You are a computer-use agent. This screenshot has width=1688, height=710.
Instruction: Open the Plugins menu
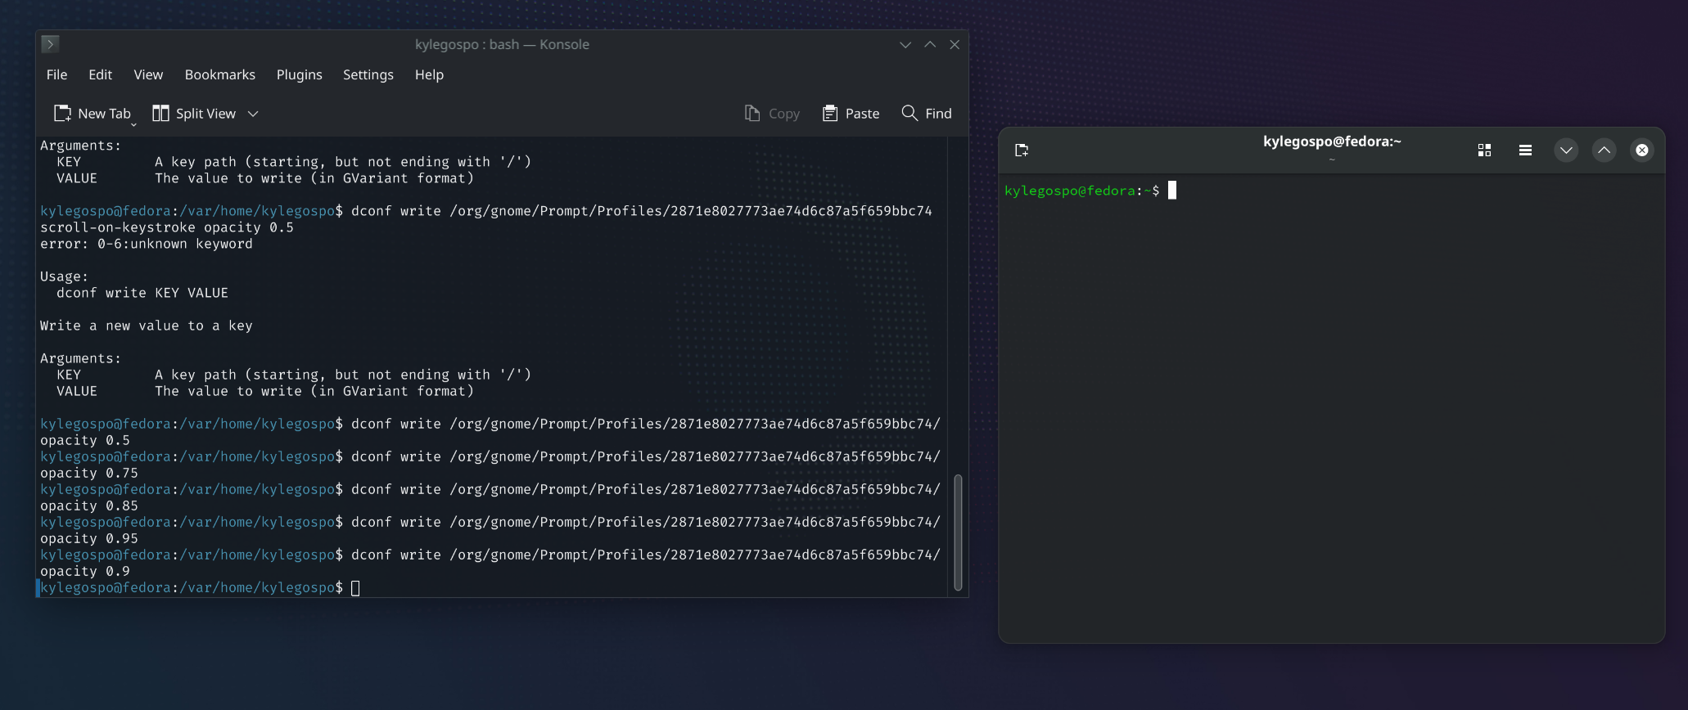click(x=299, y=74)
